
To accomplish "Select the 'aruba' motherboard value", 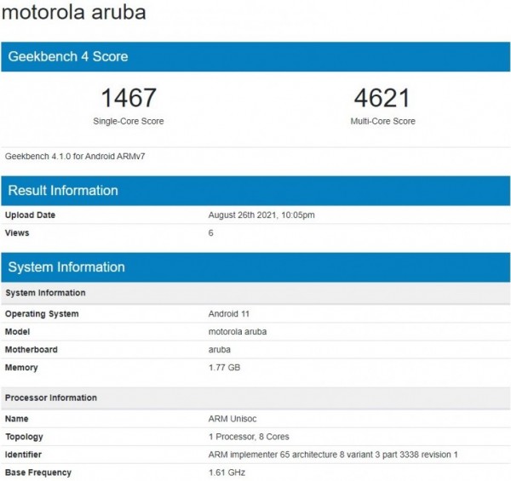I will coord(220,349).
